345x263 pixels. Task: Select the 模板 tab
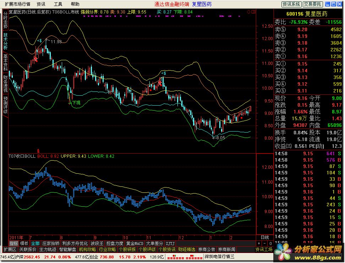click(x=24, y=244)
